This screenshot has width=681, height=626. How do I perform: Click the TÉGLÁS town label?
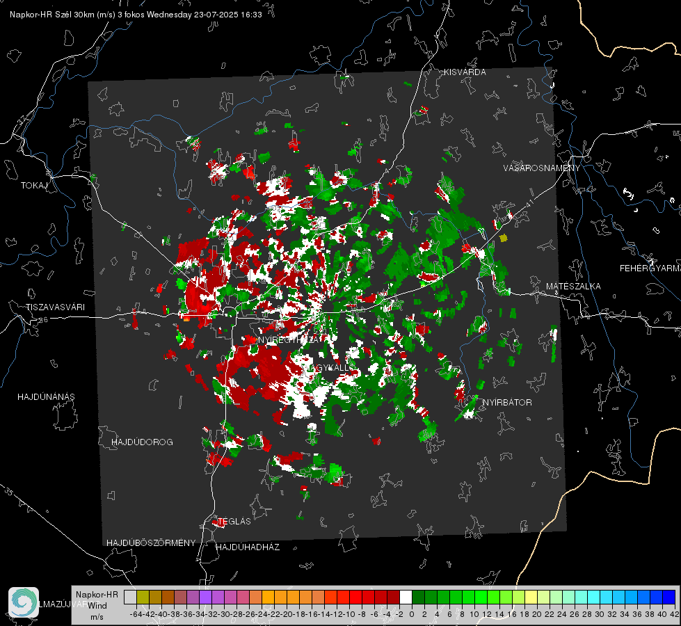[234, 522]
